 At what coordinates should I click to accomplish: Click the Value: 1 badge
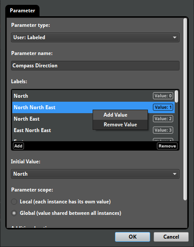[x=163, y=107]
